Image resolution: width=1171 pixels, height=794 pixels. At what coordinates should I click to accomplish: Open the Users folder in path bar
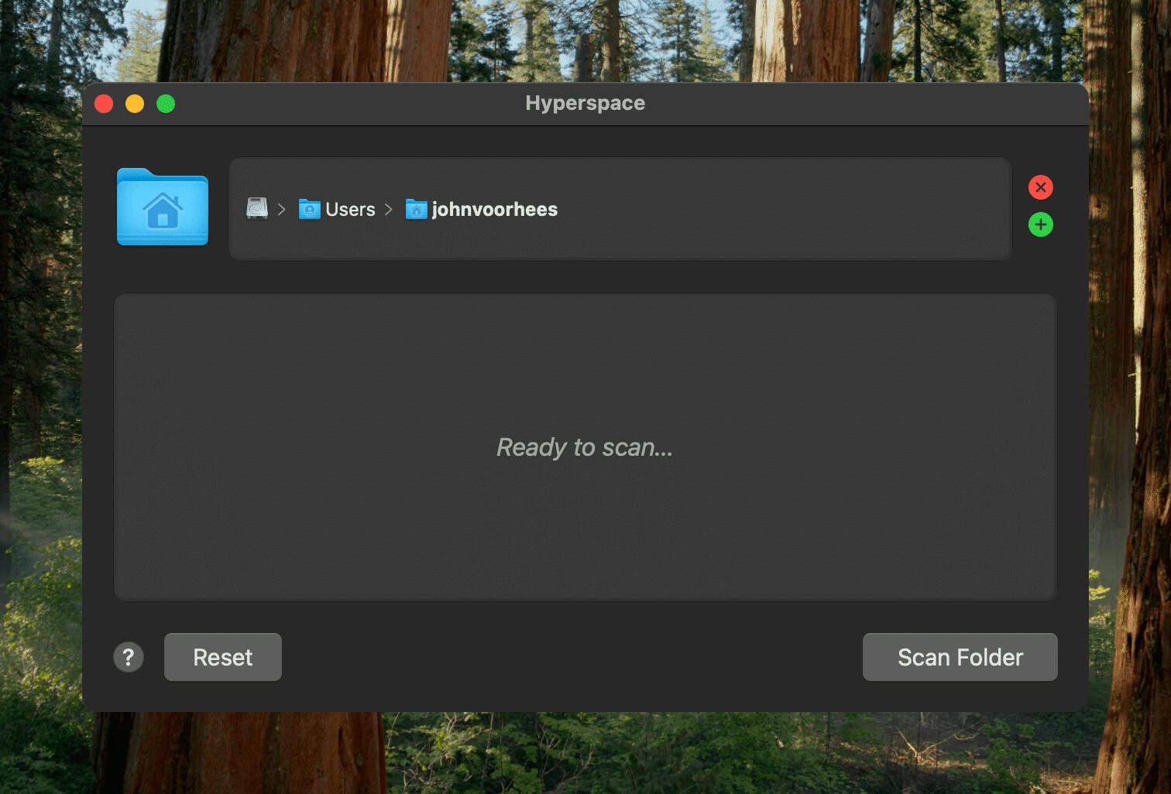pyautogui.click(x=337, y=209)
